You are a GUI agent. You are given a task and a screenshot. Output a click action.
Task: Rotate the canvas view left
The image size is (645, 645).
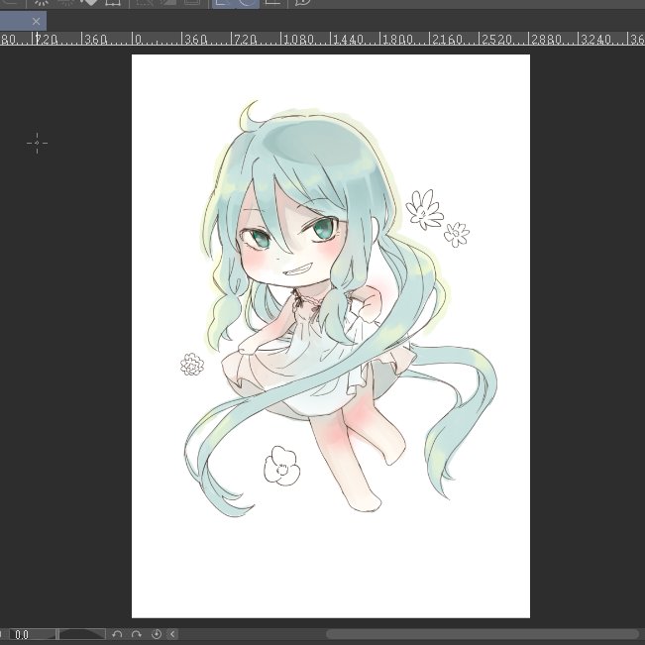tap(117, 634)
